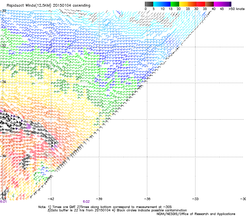Click the "45" label under the color bar

222,9
